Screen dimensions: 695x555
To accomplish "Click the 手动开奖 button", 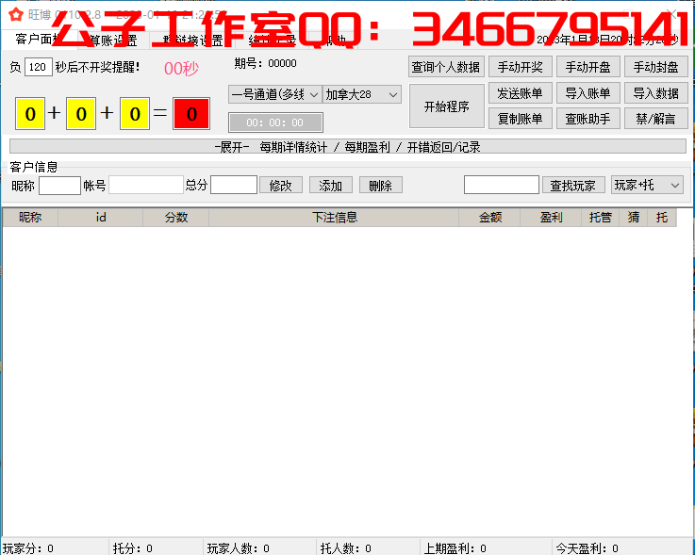I will pyautogui.click(x=520, y=67).
